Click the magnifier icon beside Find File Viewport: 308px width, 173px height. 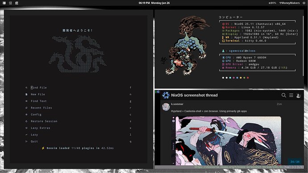[x=26, y=88]
